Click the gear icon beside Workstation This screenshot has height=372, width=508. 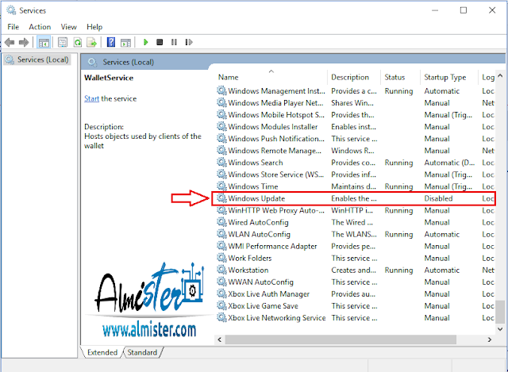click(221, 270)
